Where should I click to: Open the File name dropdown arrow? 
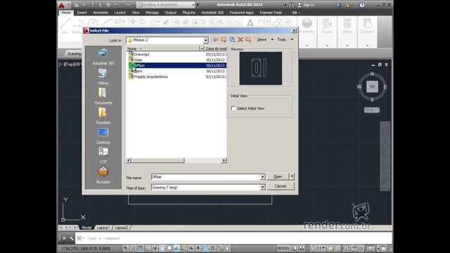pyautogui.click(x=262, y=177)
